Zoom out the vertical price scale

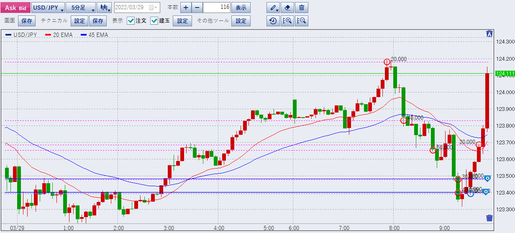[301, 21]
